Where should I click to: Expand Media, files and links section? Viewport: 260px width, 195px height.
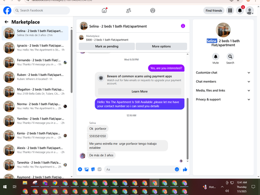click(223, 90)
